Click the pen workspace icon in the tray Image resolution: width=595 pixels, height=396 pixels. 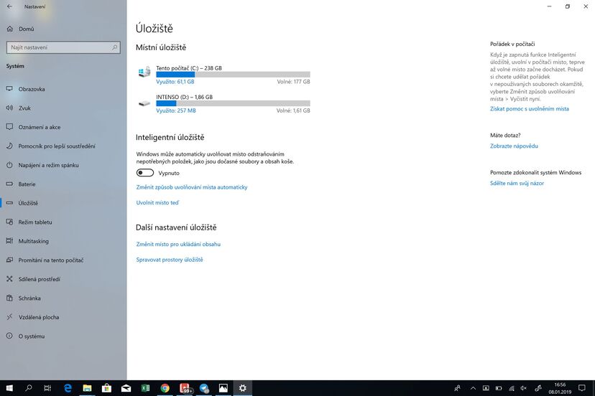point(538,388)
